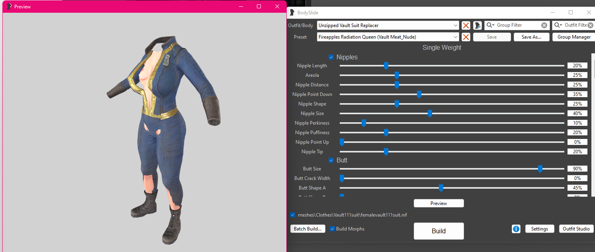Clear the Group Filter text
This screenshot has width=595, height=252.
544,25
